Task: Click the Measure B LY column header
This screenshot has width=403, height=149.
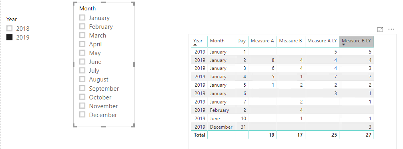Action: pos(357,42)
